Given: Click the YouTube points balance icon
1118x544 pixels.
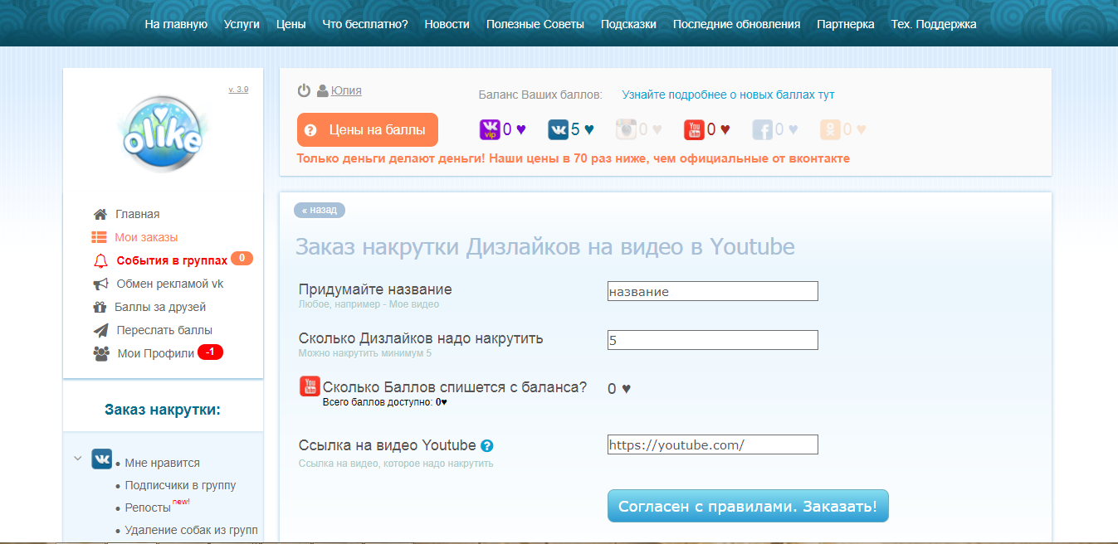Looking at the screenshot, I should tap(694, 129).
